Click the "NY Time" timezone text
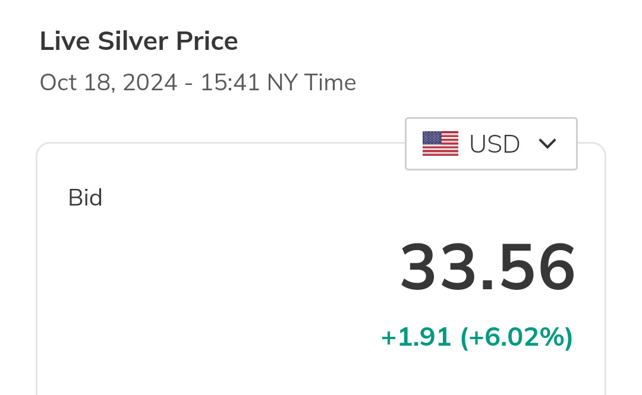Viewport: 642px width, 395px height. tap(311, 83)
